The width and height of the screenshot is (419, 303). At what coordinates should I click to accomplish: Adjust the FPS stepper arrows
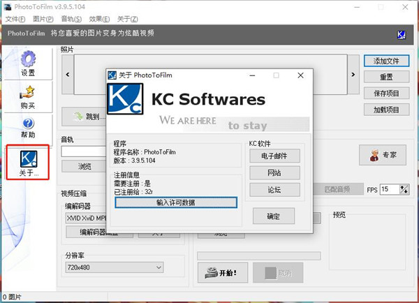click(x=404, y=189)
